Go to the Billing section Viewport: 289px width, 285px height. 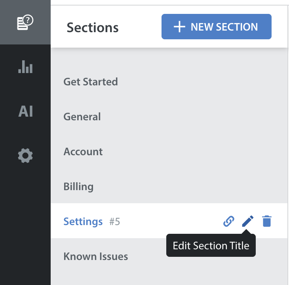[78, 187]
